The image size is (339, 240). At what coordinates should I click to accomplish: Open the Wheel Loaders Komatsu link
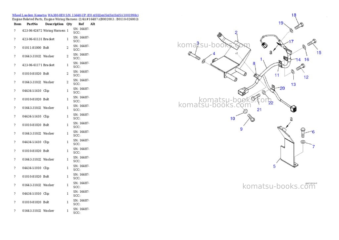[29, 15]
